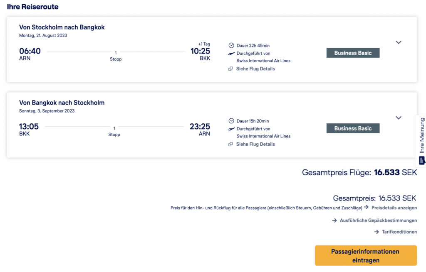This screenshot has height=272, width=426.
Task: Click the popup icon next to return Siehe Flug Details
Action: 230,145
